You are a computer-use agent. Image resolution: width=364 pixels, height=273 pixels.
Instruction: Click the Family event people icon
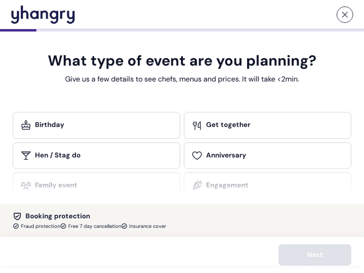(x=26, y=185)
